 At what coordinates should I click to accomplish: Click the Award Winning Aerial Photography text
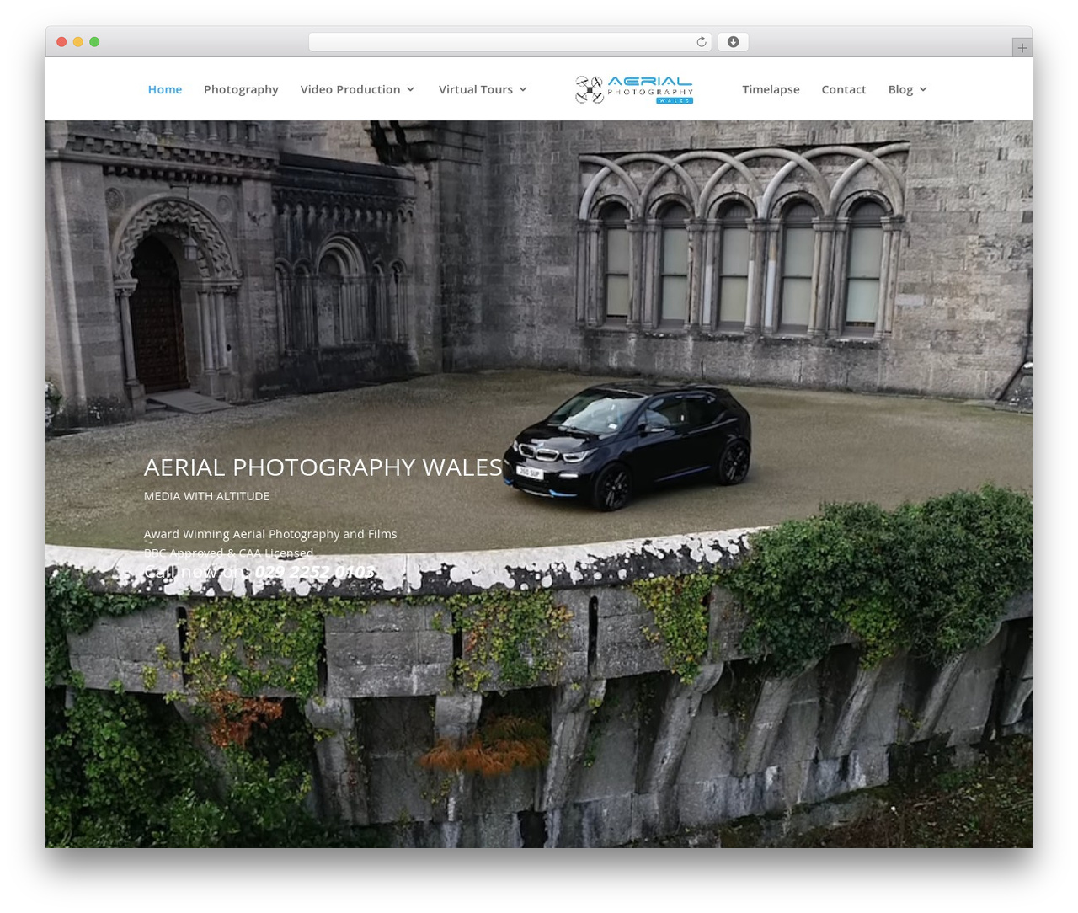pos(270,534)
